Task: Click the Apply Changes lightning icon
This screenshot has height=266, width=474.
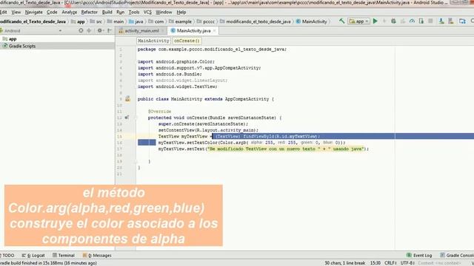Action: tap(384, 21)
